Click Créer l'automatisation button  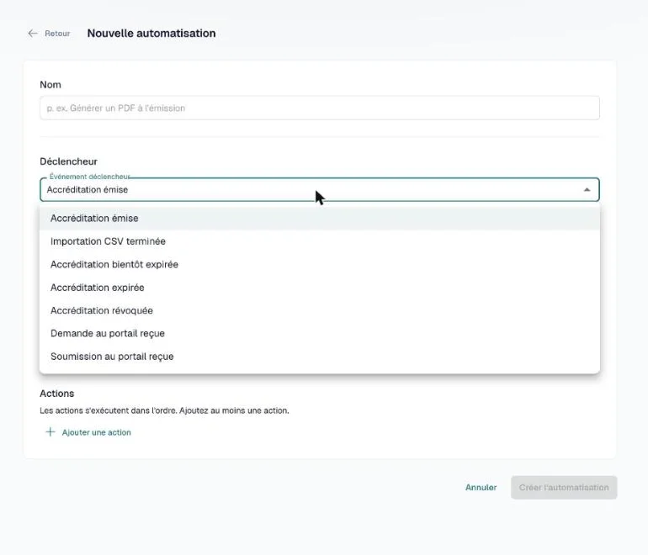564,488
